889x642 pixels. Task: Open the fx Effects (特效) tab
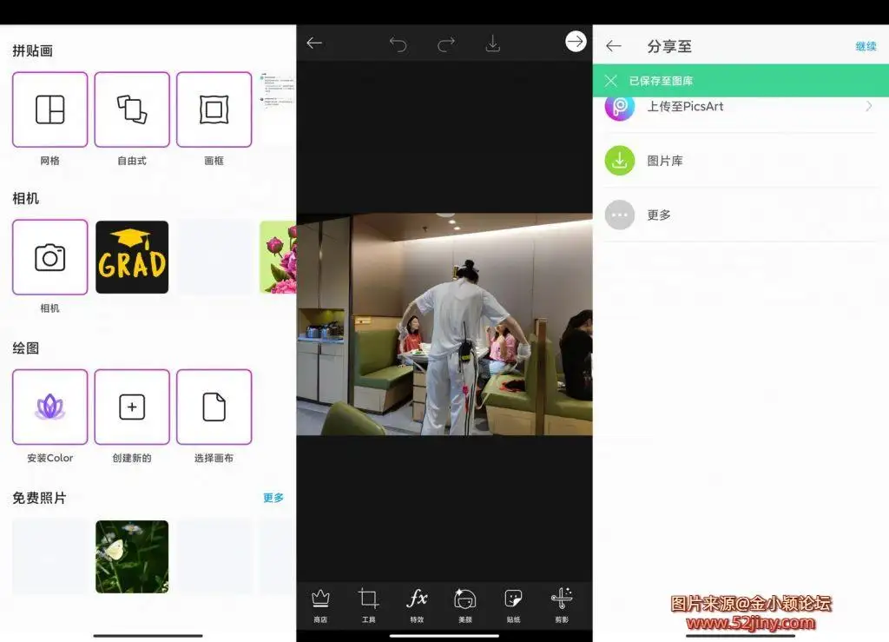pyautogui.click(x=417, y=599)
